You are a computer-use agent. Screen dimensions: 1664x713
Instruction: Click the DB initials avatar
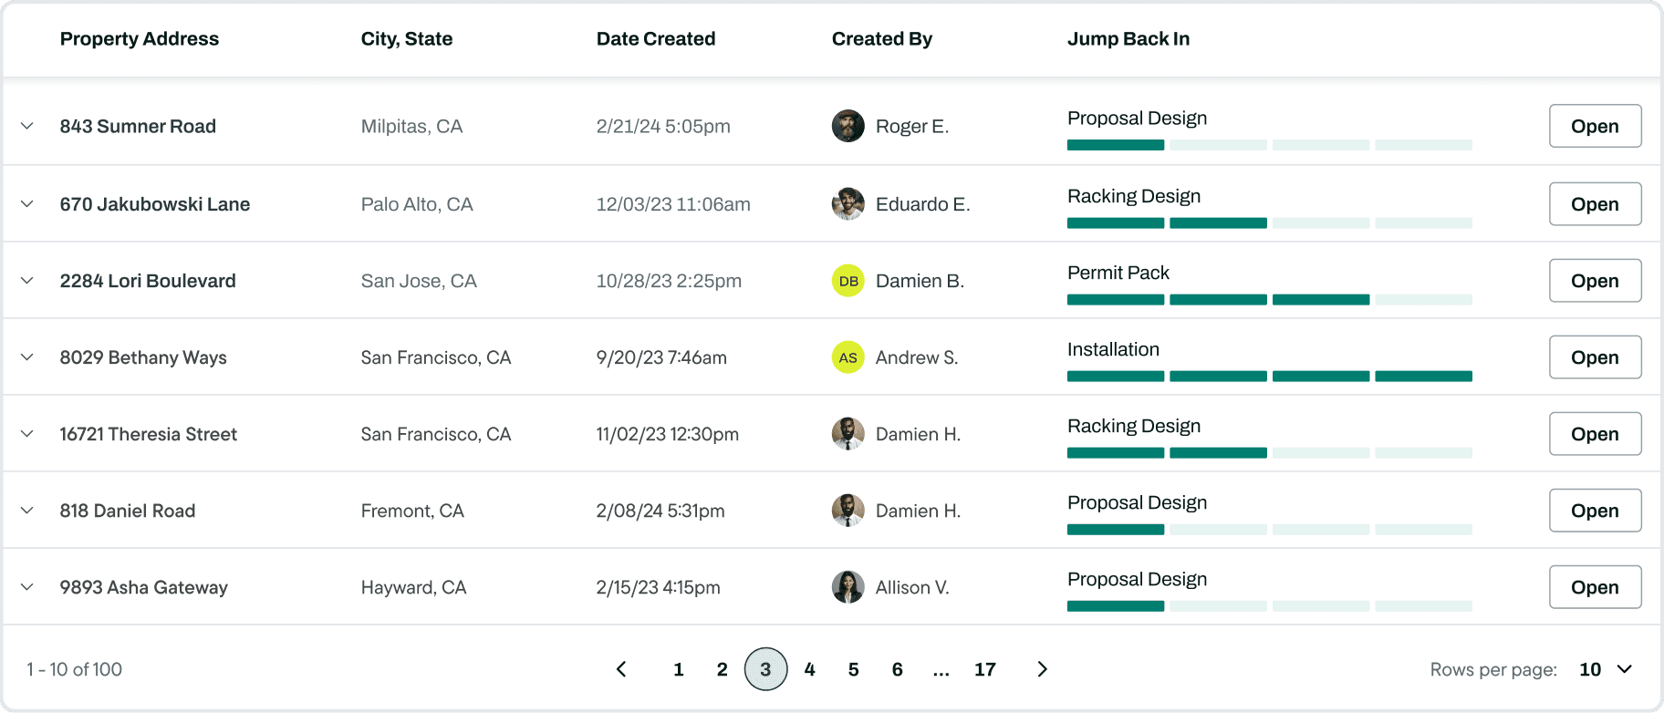(x=848, y=281)
